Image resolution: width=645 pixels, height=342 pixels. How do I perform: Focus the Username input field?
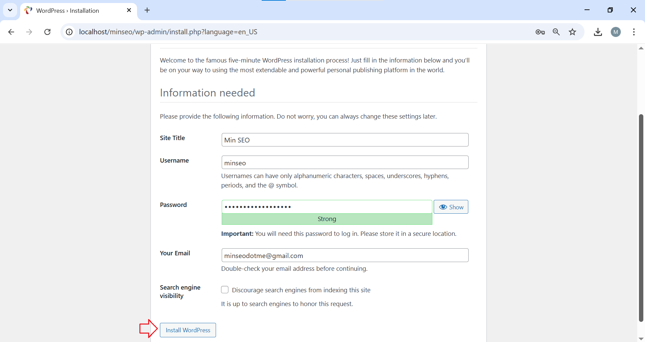tap(345, 163)
